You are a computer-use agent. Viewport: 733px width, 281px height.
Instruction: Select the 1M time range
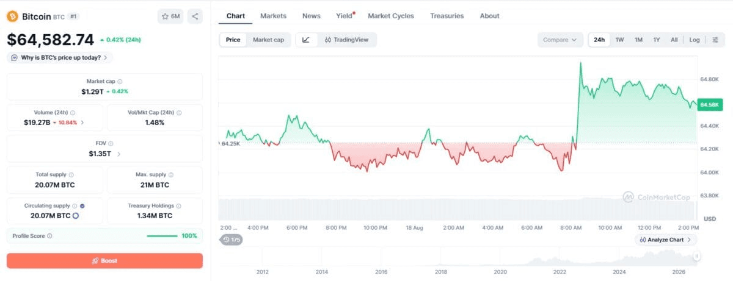[638, 40]
